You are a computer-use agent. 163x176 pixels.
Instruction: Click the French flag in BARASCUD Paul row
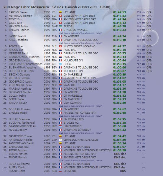[60, 147]
